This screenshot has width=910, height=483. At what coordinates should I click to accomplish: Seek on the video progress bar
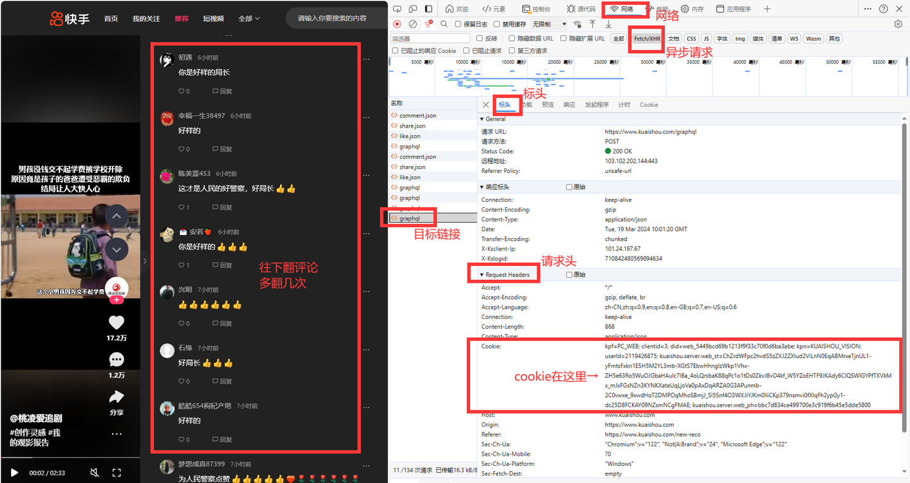coord(70,458)
